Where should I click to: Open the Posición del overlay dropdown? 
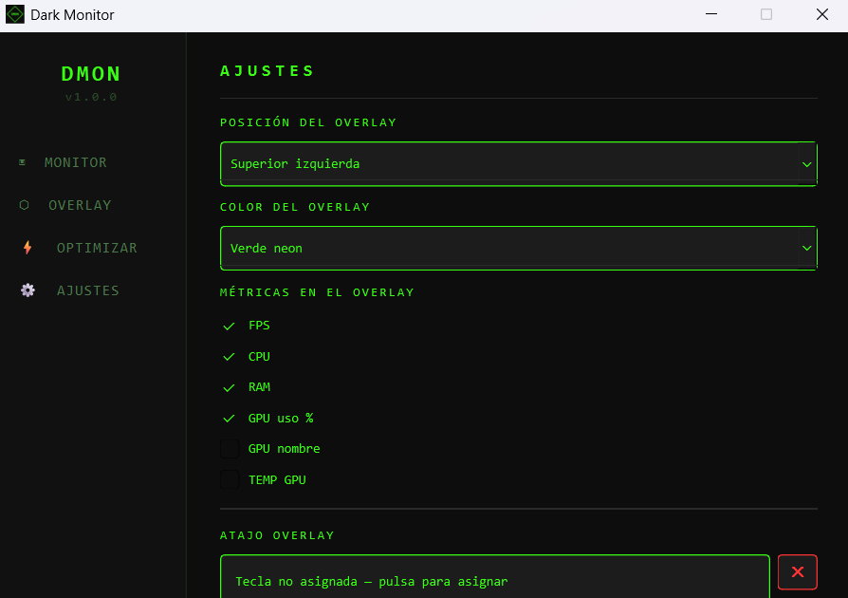518,164
